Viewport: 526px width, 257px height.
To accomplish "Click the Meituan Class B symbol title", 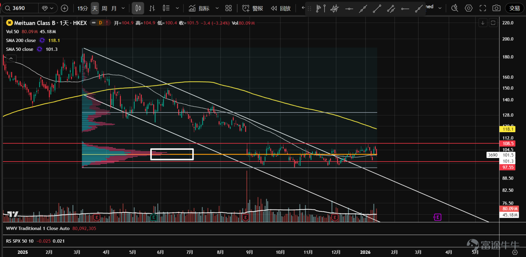I will (50, 23).
